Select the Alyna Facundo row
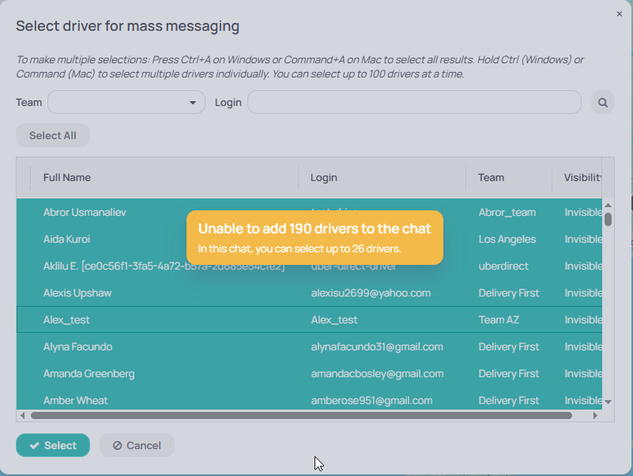 [309, 346]
